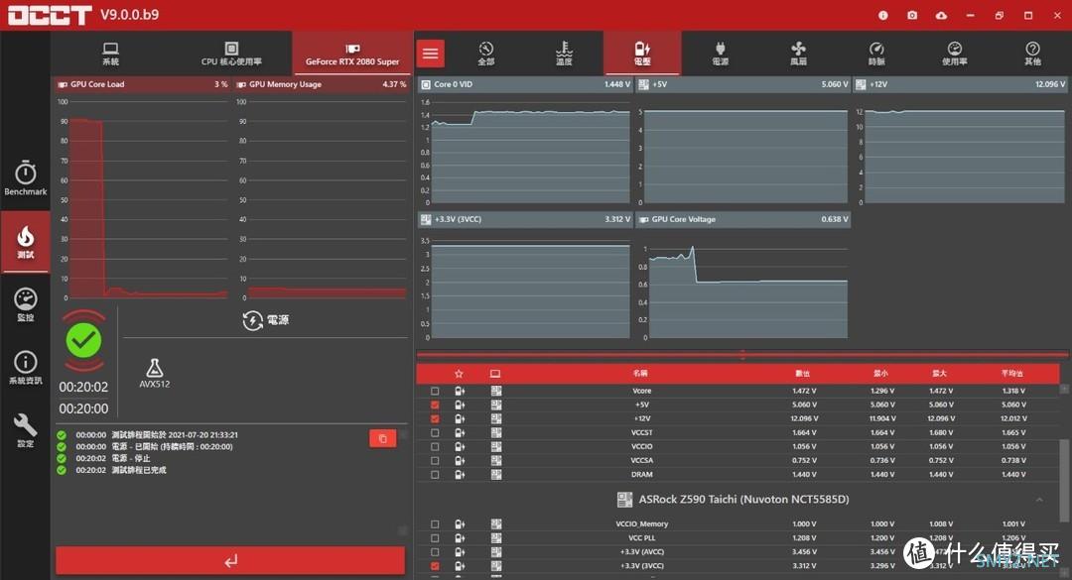Collapse the ASRock Z590 Taichi sensor group
The height and width of the screenshot is (580, 1072).
click(x=1039, y=500)
